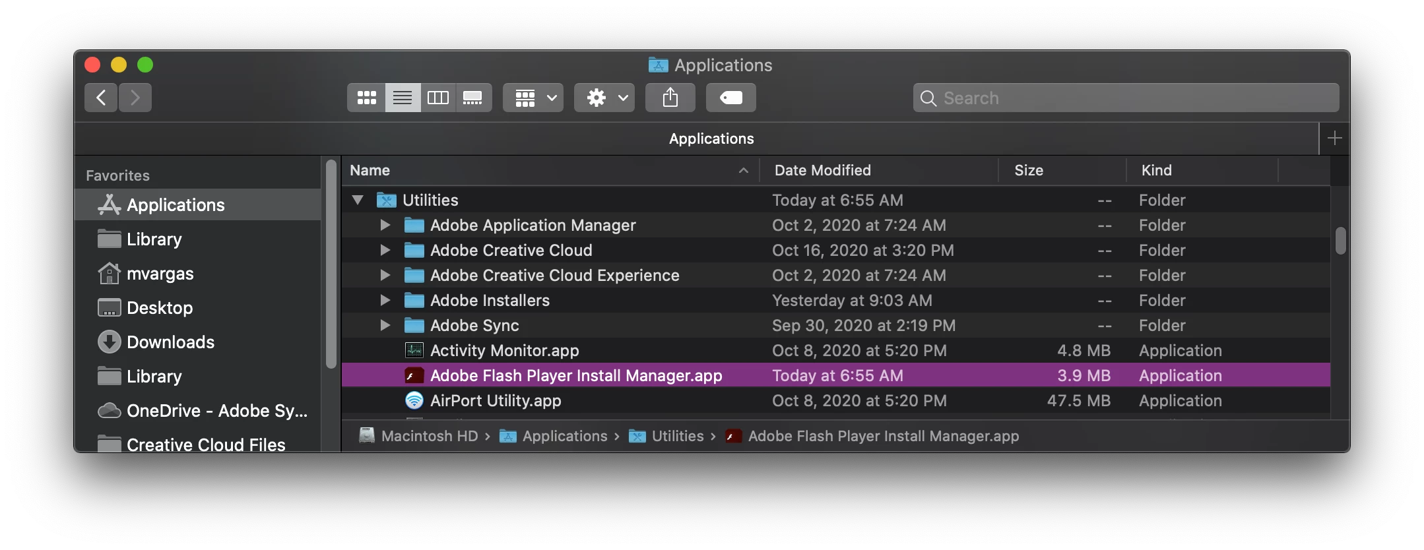Select Adobe Application Manager folder icon
Image resolution: width=1424 pixels, height=550 pixels.
pyautogui.click(x=414, y=225)
